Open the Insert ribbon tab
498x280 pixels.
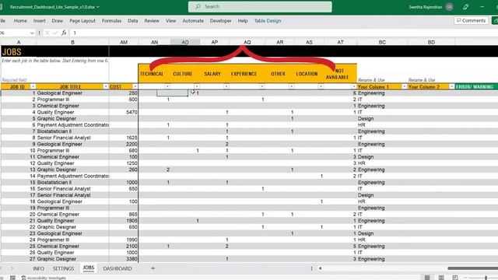(40, 21)
